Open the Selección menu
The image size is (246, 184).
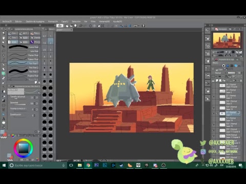(x=76, y=21)
